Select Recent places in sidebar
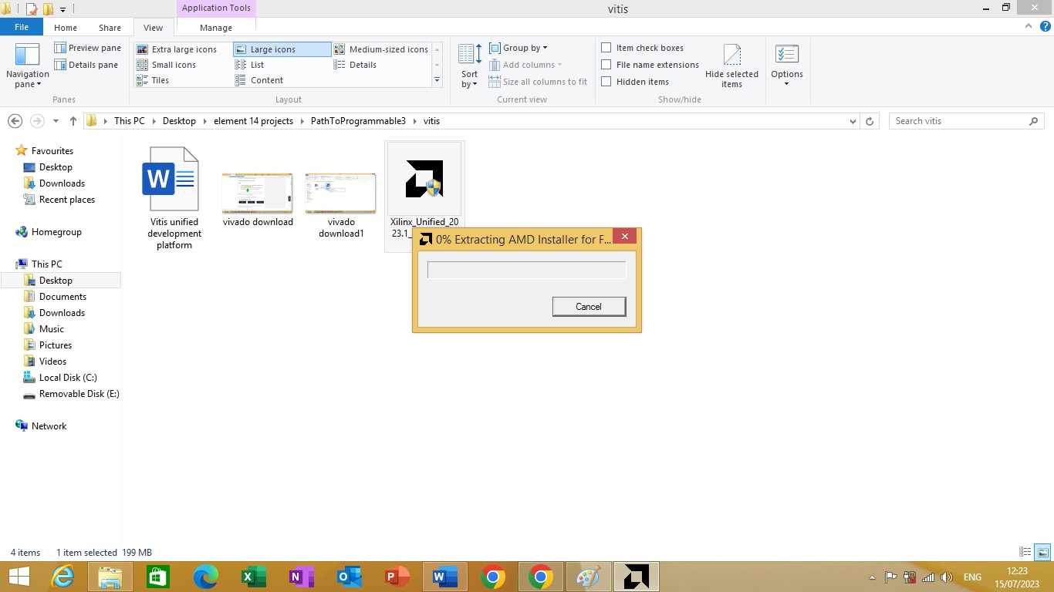Viewport: 1054px width, 592px height. (67, 200)
